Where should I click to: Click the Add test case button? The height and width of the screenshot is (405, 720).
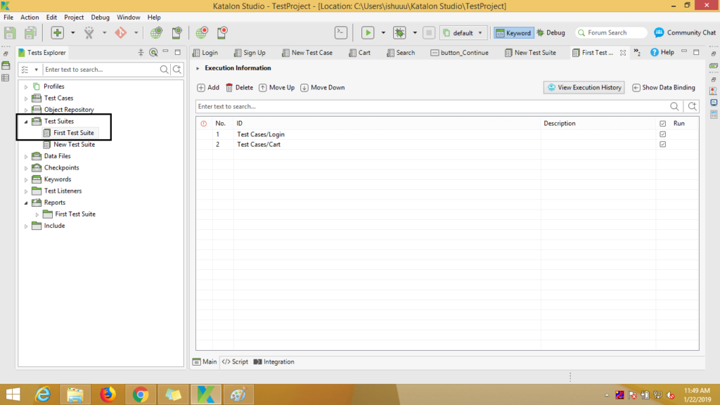[x=208, y=88]
